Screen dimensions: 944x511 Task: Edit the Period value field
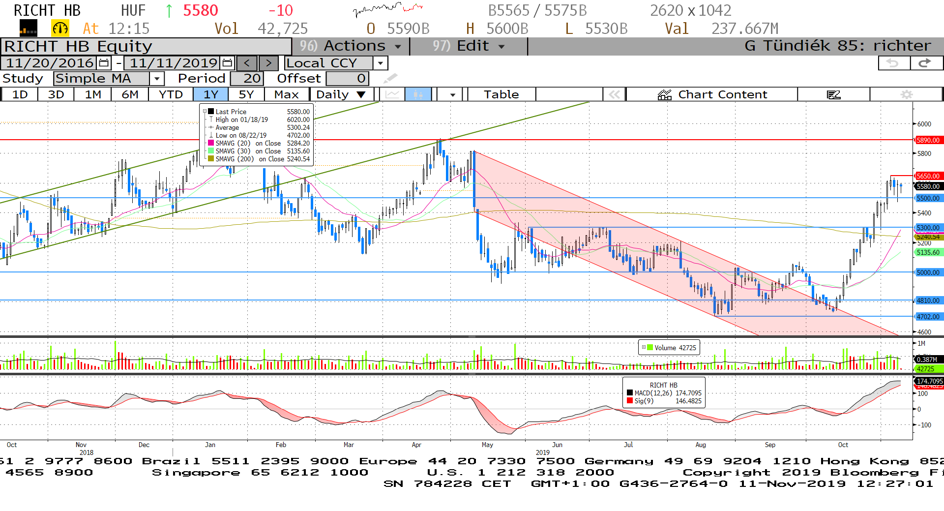click(247, 78)
